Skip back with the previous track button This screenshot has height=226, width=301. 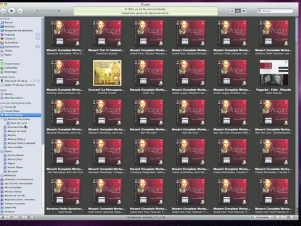tap(3, 11)
